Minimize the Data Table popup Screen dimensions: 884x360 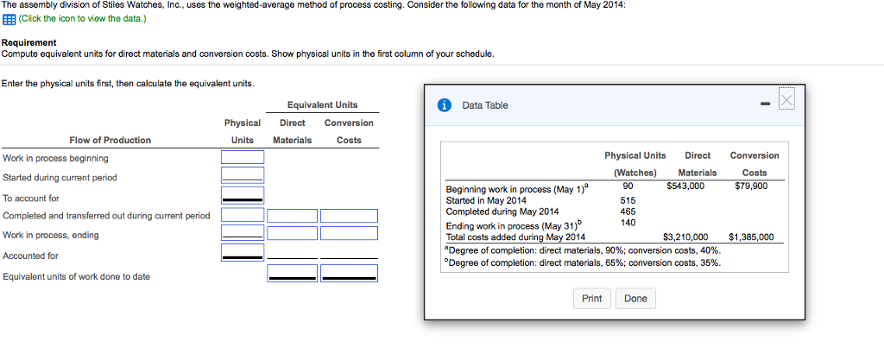[x=764, y=103]
